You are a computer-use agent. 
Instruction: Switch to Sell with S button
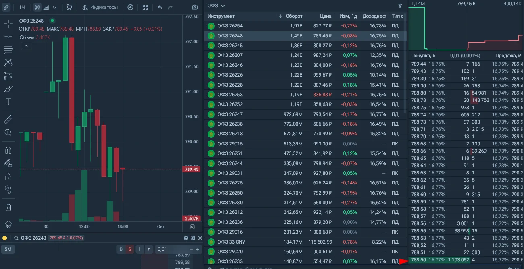tap(130, 249)
